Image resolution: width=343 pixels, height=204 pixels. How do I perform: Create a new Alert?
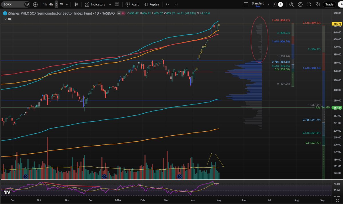pyautogui.click(x=132, y=5)
